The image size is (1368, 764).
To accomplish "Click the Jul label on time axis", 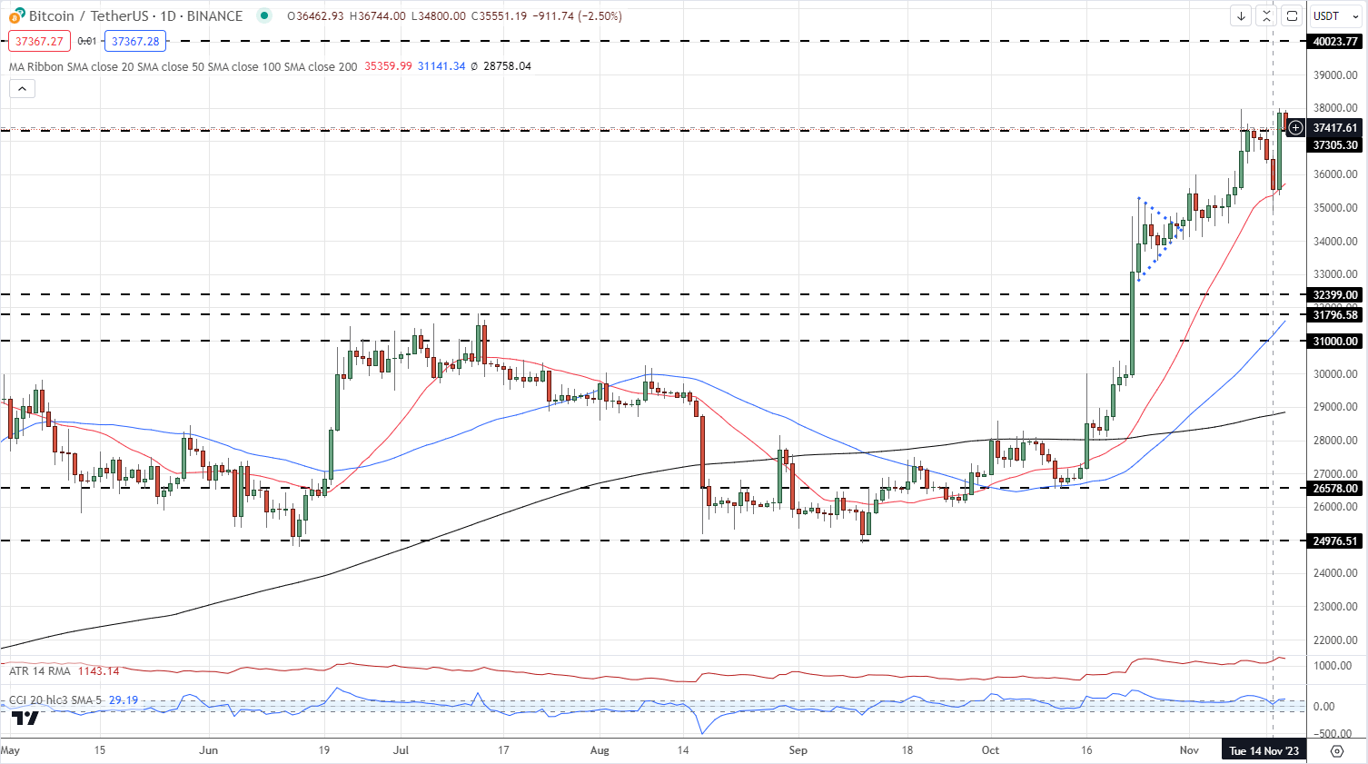I will [x=401, y=750].
